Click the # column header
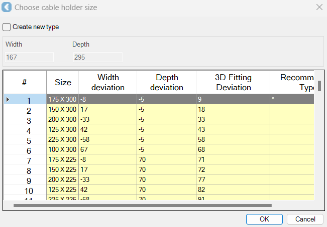The height and width of the screenshot is (227, 327). pos(25,82)
